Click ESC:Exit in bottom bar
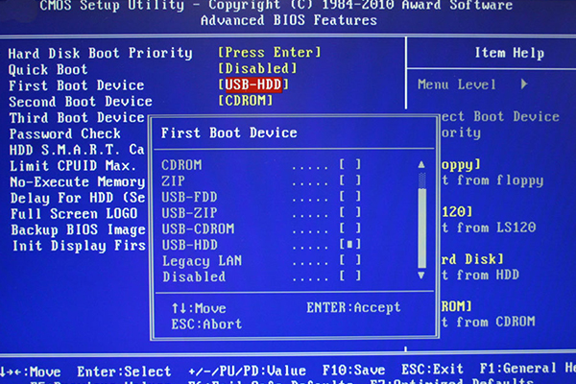576x384 pixels. [432, 369]
